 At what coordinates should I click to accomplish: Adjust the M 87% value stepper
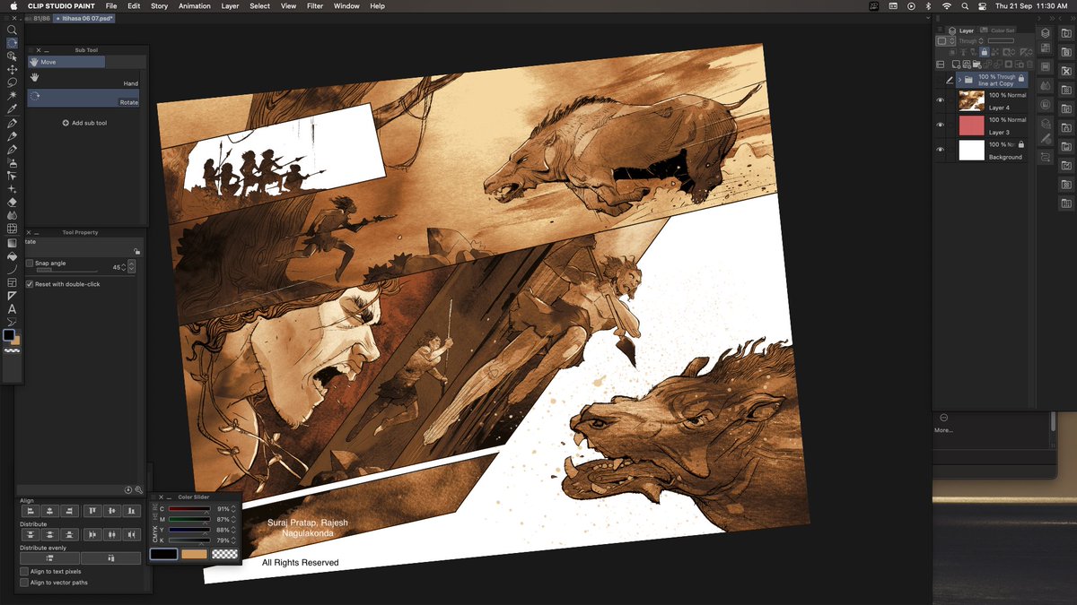tap(233, 520)
